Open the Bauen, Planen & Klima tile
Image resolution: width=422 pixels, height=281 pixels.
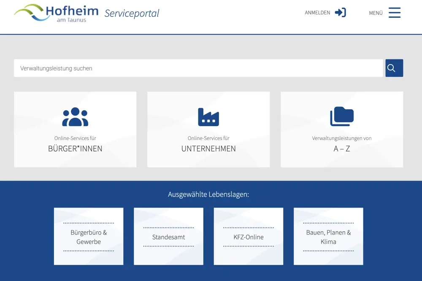coord(328,236)
